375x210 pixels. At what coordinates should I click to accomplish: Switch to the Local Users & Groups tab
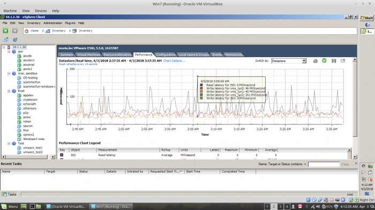(194, 55)
